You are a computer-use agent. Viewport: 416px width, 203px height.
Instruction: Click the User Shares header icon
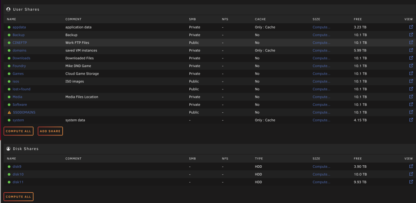[8, 9]
